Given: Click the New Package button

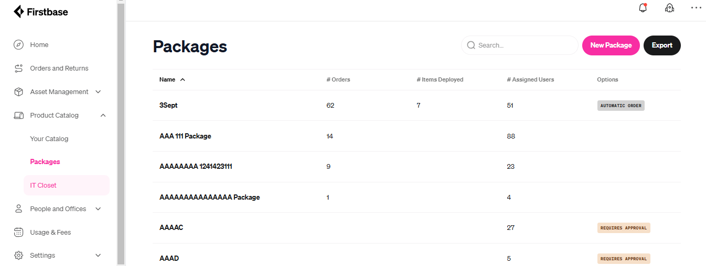Looking at the screenshot, I should tap(611, 45).
